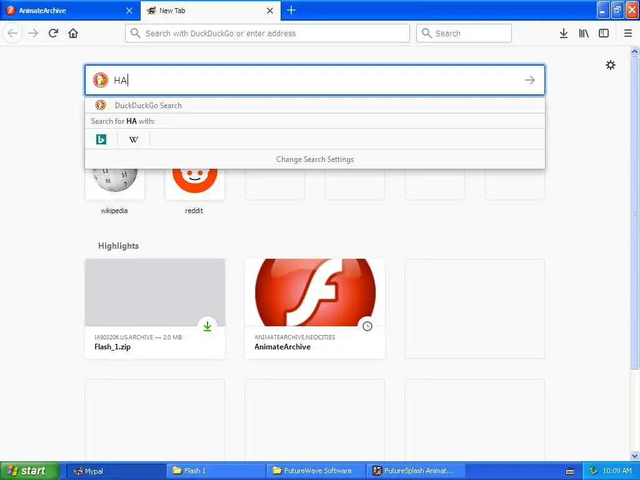Search HA with Bing icon
This screenshot has height=480, width=640.
(101, 139)
